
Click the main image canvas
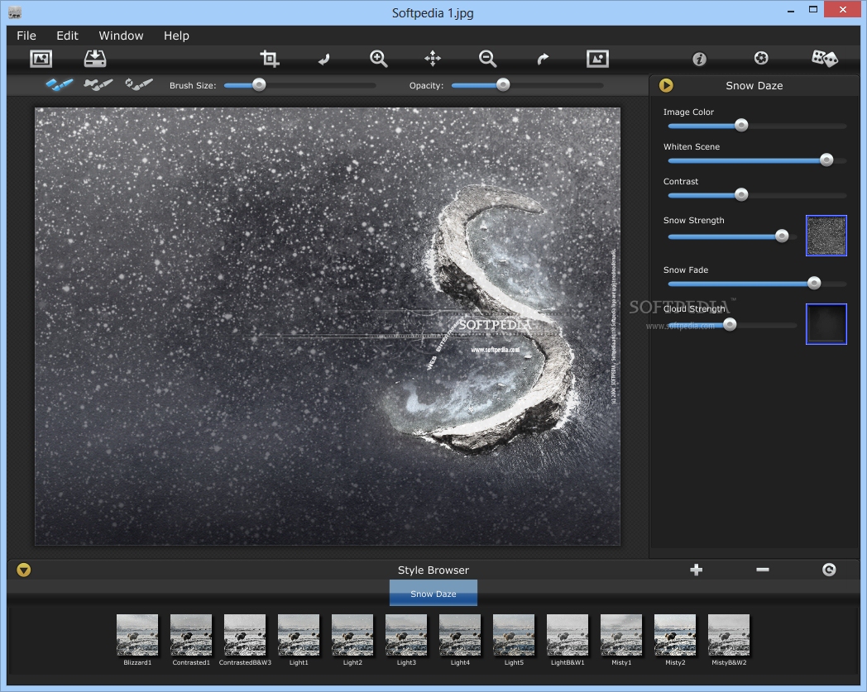(x=328, y=326)
